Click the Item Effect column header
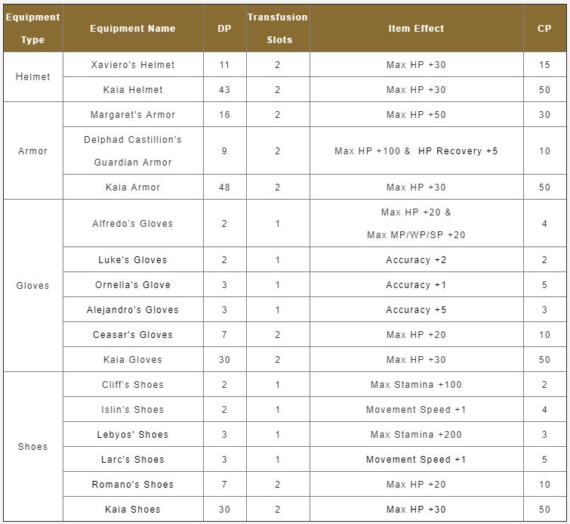 [x=416, y=29]
